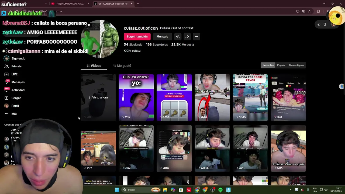The height and width of the screenshot is (194, 345).
Task: Switch to the Videos tab
Action: click(x=94, y=66)
